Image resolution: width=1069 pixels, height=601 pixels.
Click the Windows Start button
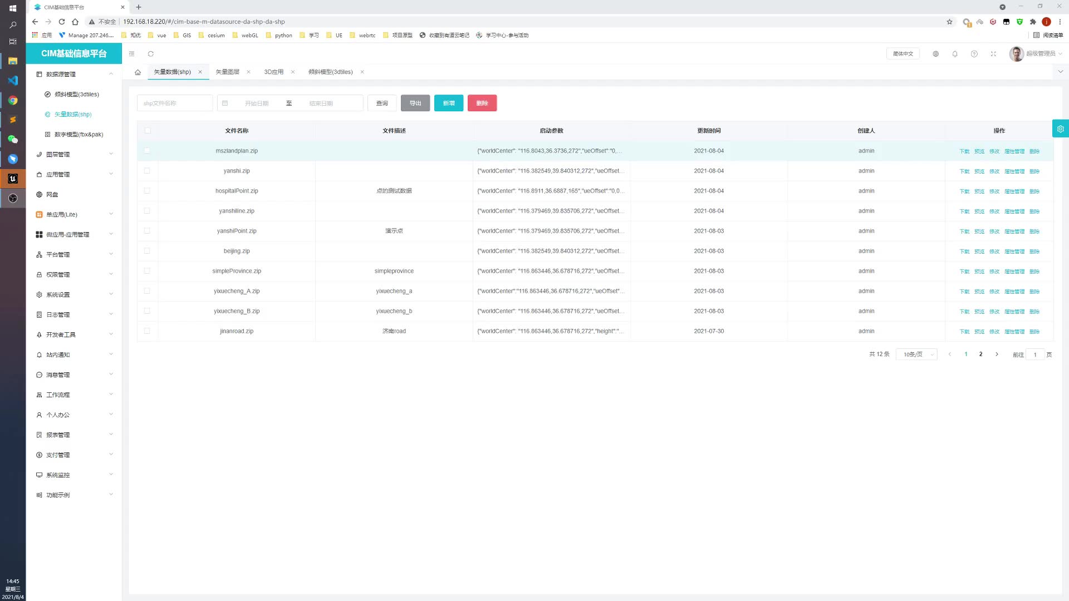pyautogui.click(x=13, y=8)
